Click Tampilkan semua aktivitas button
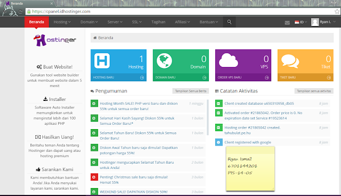The height and width of the screenshot is (196, 341). pyautogui.click(x=314, y=91)
